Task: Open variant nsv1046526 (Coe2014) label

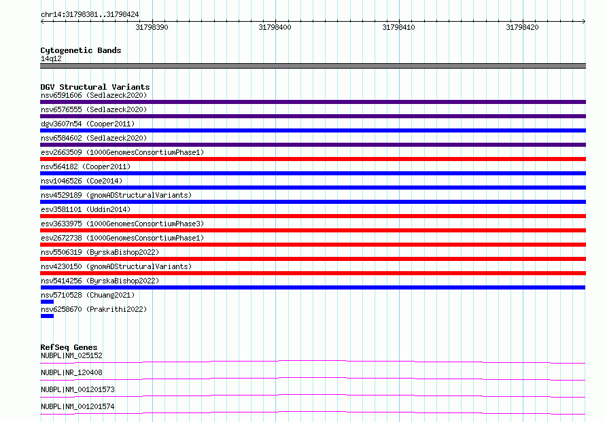Action: pos(82,181)
